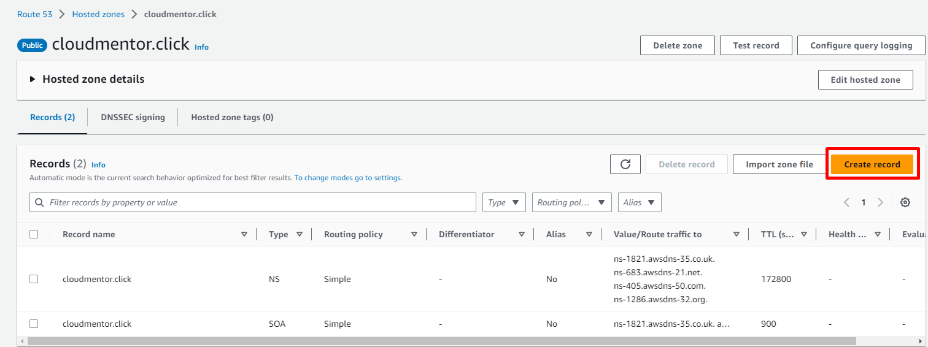Click the horizontal scrollbar below the table

click(441, 341)
